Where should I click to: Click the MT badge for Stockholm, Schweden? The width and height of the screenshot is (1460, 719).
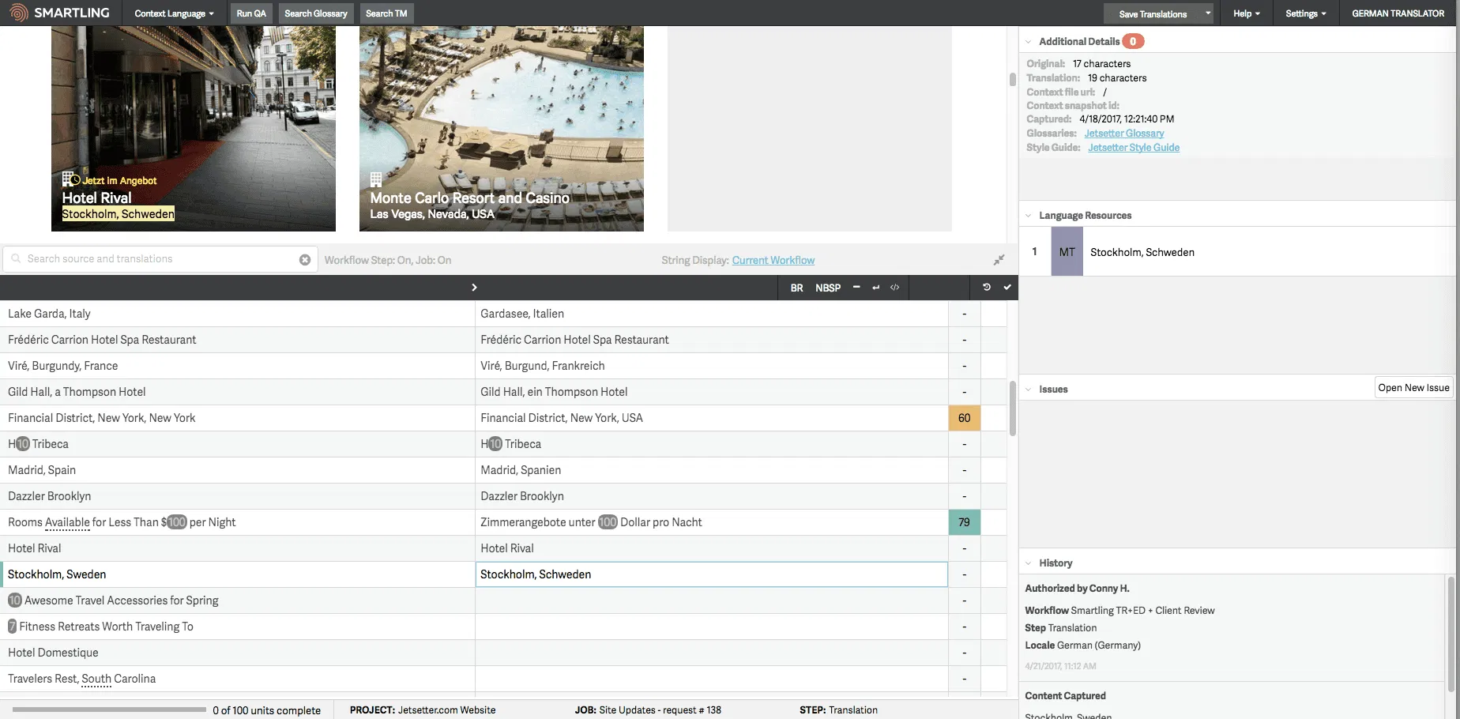pos(1067,252)
